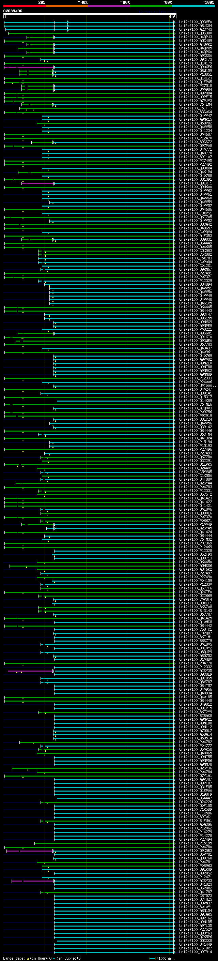Select the UniRef100_P06671 label
This screenshot has width=218, height=961.
[196, 521]
